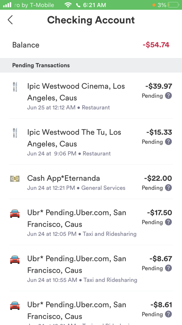
Task: Open help icon beside -$15.33 pending
Action: (168, 142)
